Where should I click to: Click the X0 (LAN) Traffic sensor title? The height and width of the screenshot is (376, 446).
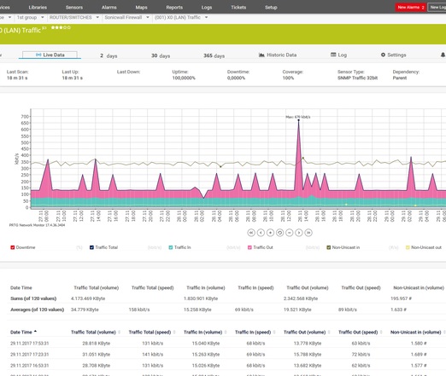pyautogui.click(x=21, y=30)
